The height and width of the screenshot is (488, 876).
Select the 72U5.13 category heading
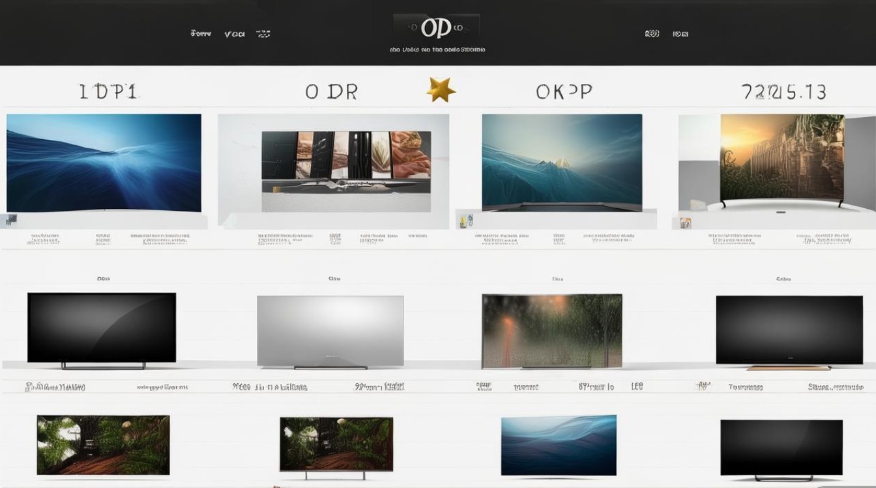tap(784, 92)
